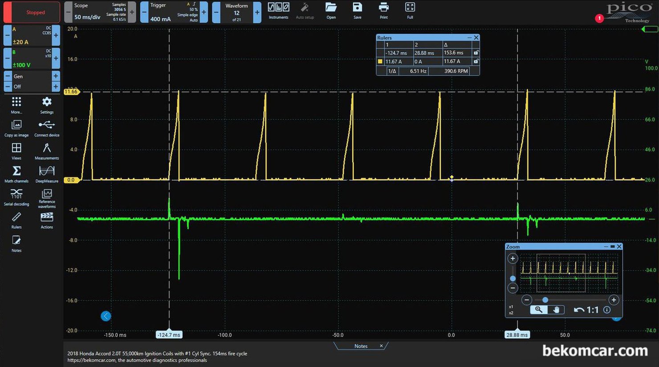The width and height of the screenshot is (659, 367).
Task: Decrease Channel A range with minus
Action: (x=7, y=36)
